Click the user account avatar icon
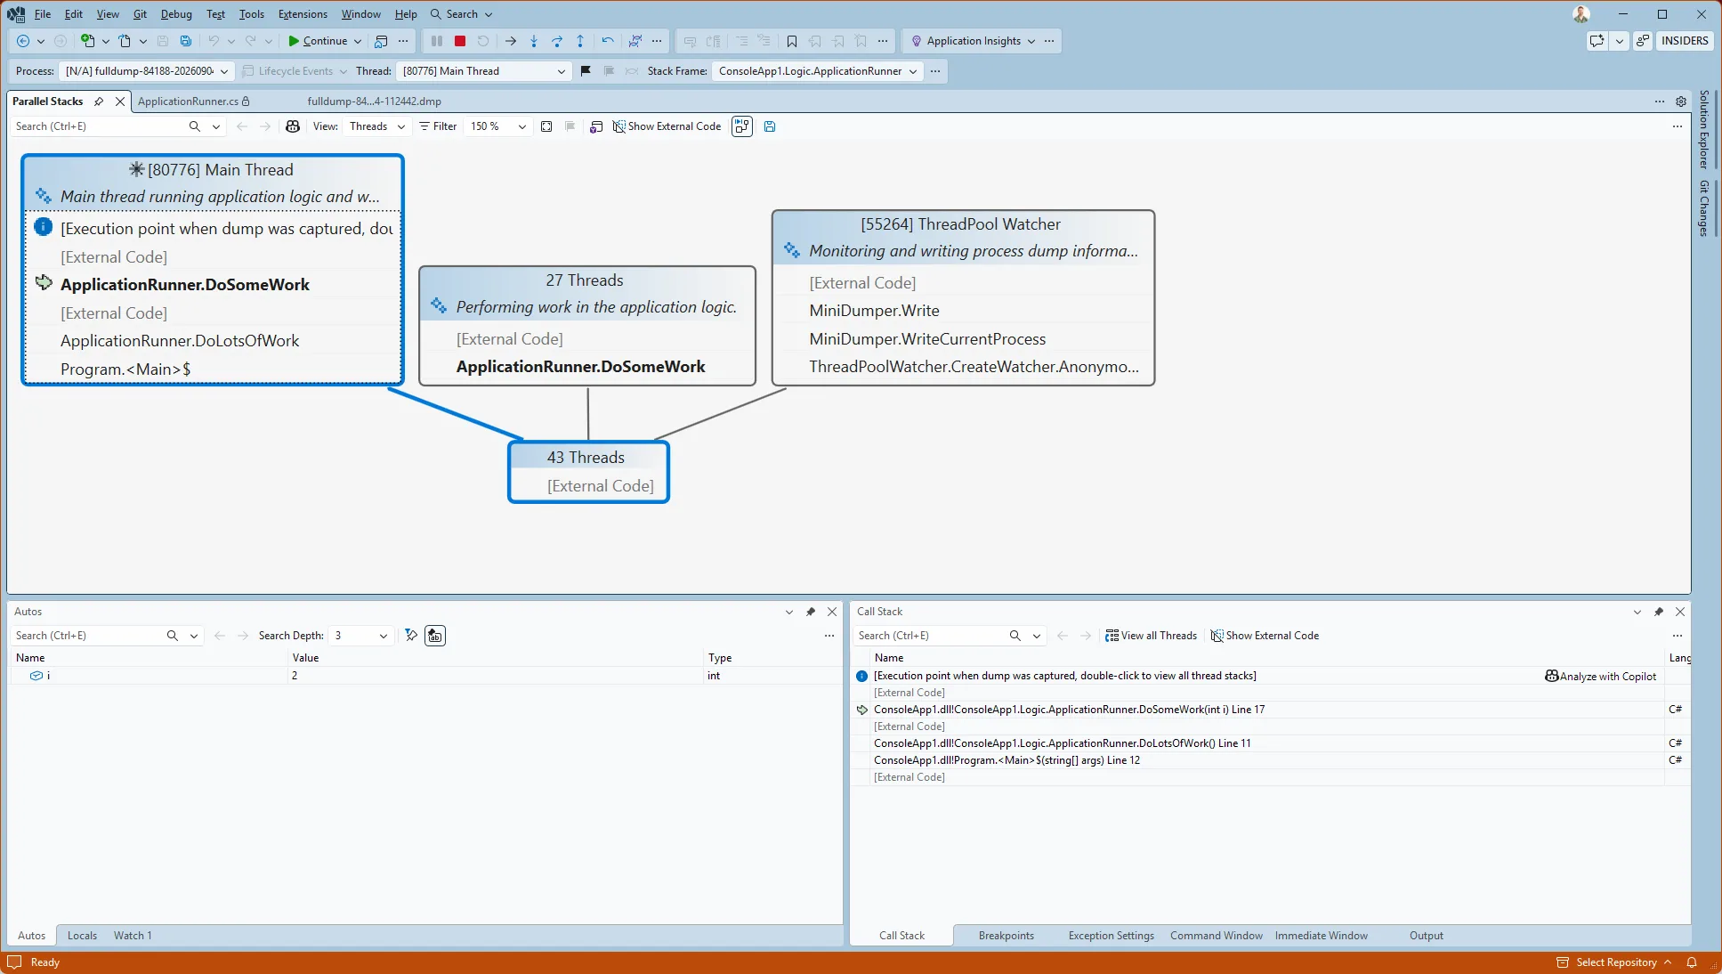The height and width of the screenshot is (974, 1722). (x=1581, y=14)
